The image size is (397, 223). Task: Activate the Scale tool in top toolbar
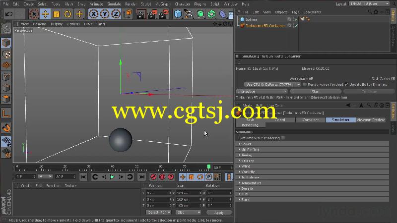(56, 14)
